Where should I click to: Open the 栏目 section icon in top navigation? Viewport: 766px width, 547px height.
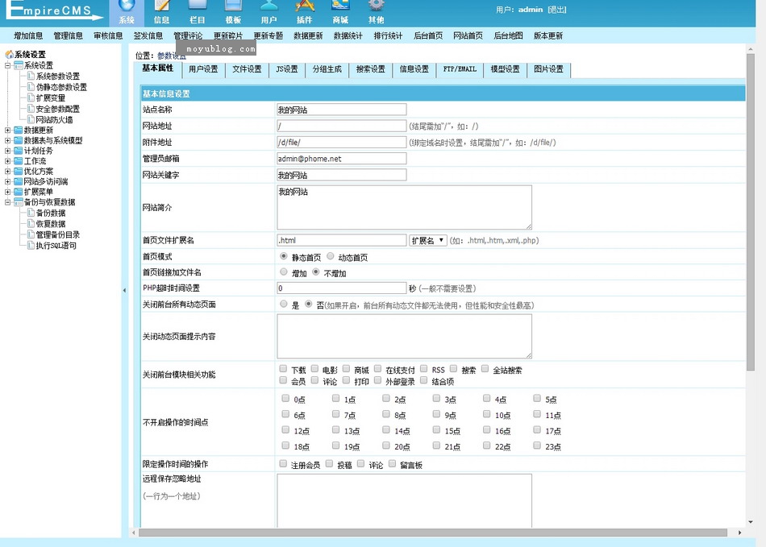[198, 6]
